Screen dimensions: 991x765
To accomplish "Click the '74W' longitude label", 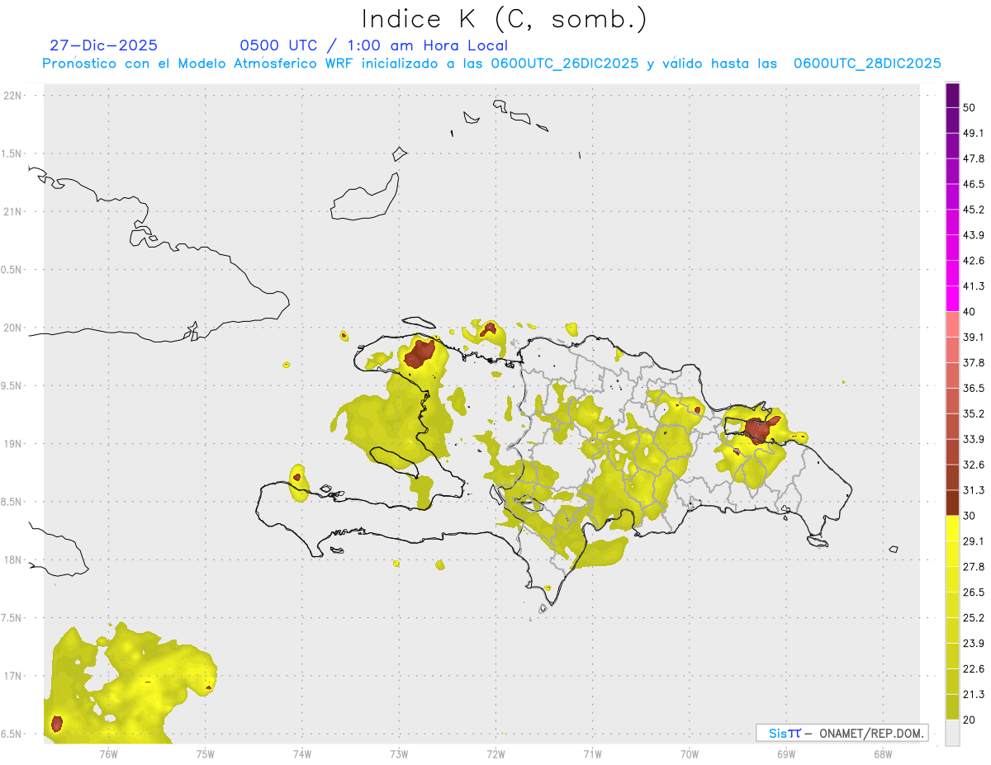I will click(x=301, y=753).
